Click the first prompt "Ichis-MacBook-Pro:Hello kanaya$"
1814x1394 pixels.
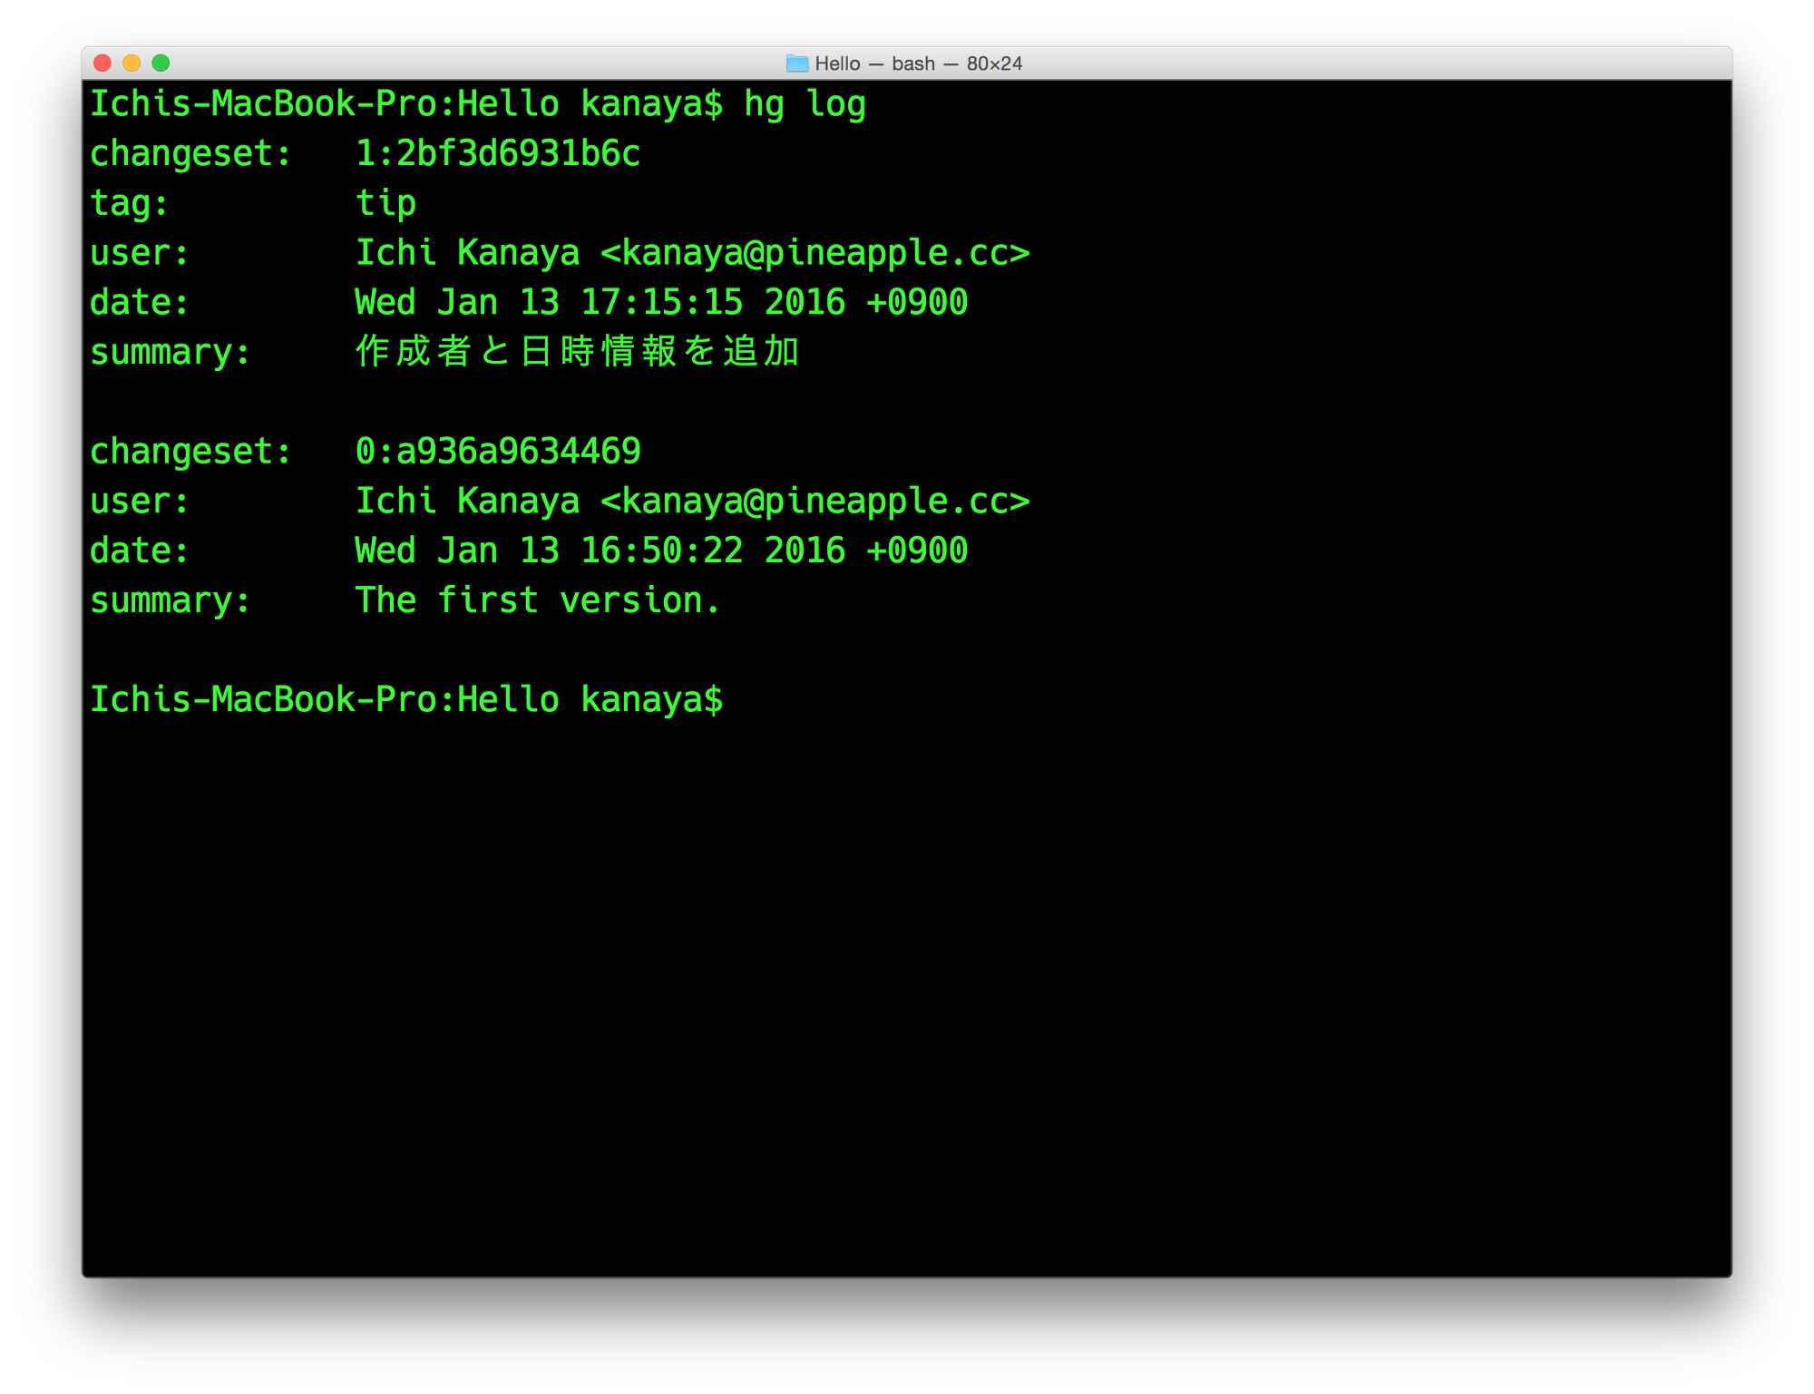tap(406, 104)
